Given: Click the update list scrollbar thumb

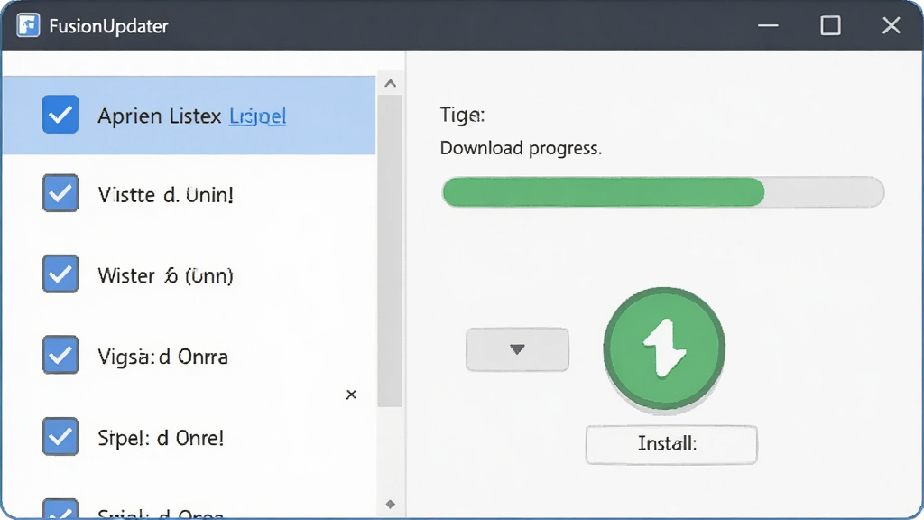Looking at the screenshot, I should (390, 251).
